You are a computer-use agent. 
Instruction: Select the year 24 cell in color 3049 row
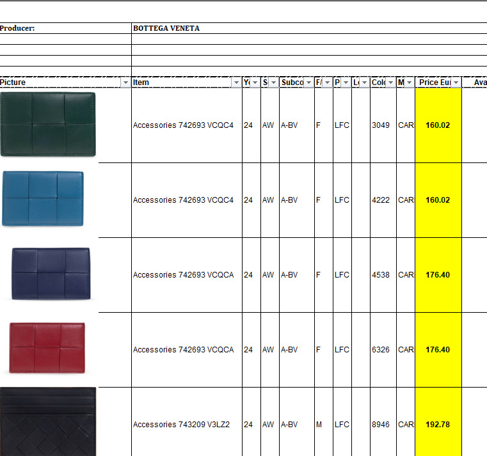(251, 125)
